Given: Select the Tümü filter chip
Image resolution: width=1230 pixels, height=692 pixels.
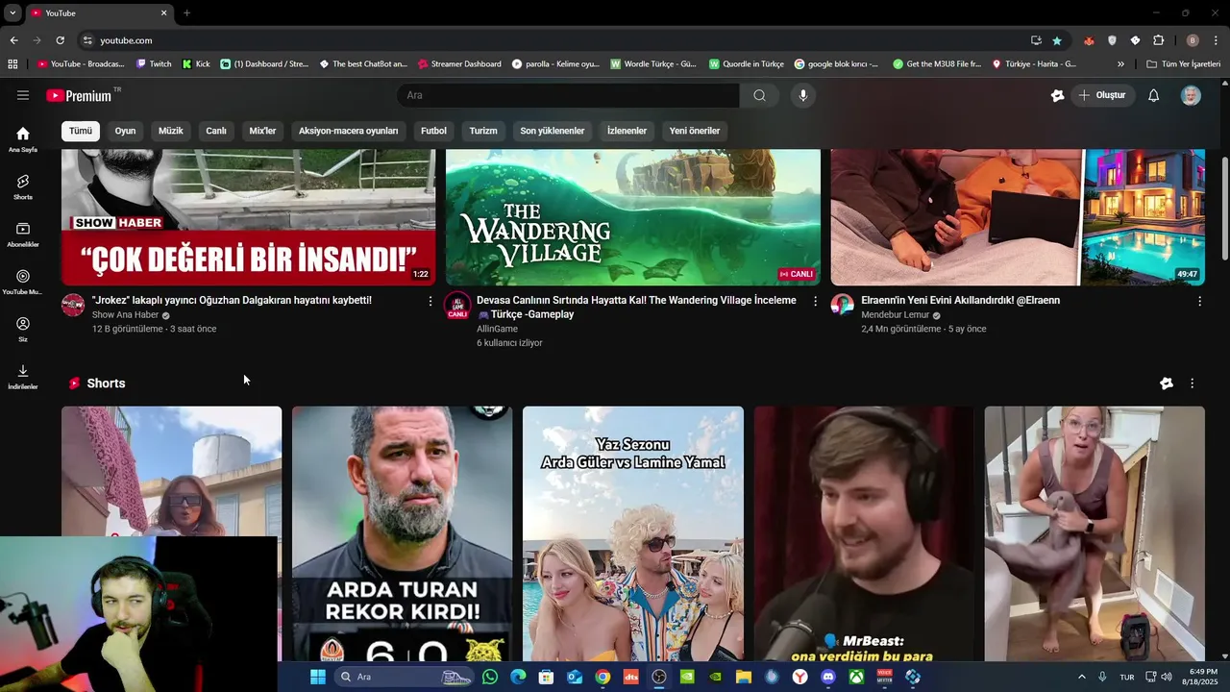Looking at the screenshot, I should (x=81, y=131).
